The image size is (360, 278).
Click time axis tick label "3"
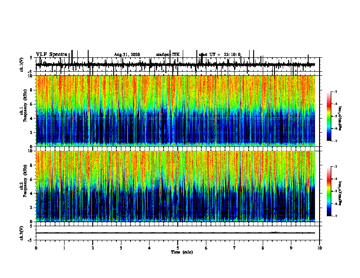click(121, 248)
